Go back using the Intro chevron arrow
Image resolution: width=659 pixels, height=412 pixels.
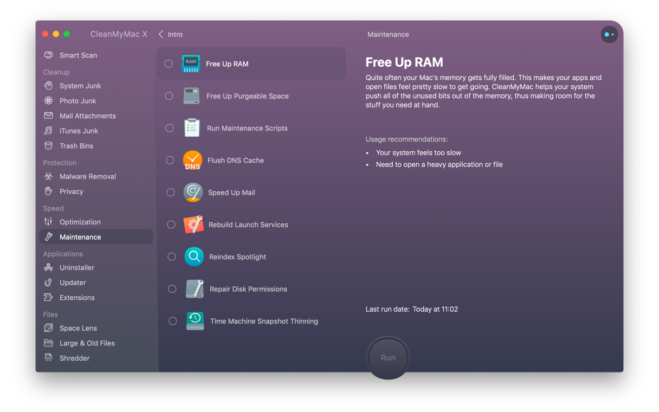(161, 34)
